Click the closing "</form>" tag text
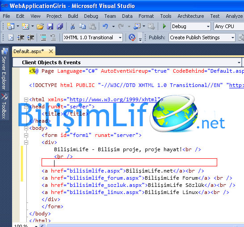The image size is (244, 227). (52, 206)
